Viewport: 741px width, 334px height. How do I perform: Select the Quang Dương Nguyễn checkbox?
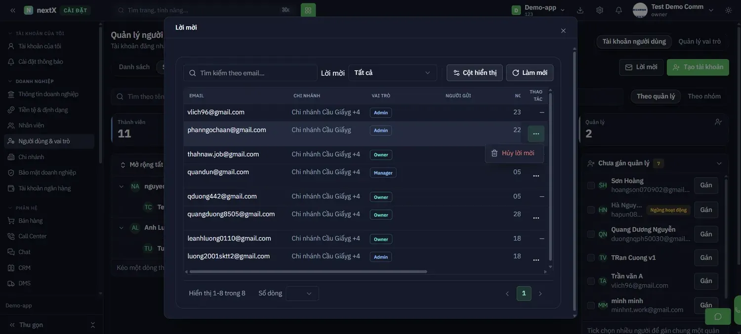click(591, 234)
